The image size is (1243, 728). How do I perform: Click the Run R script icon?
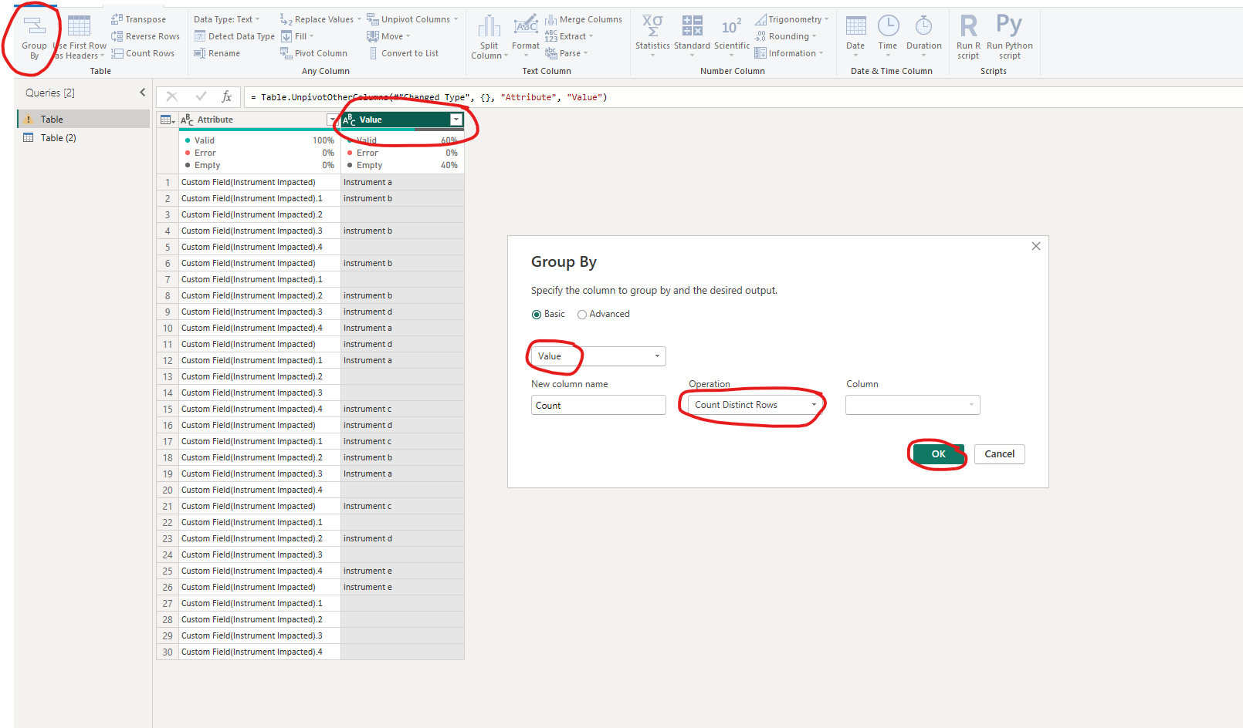tap(968, 25)
